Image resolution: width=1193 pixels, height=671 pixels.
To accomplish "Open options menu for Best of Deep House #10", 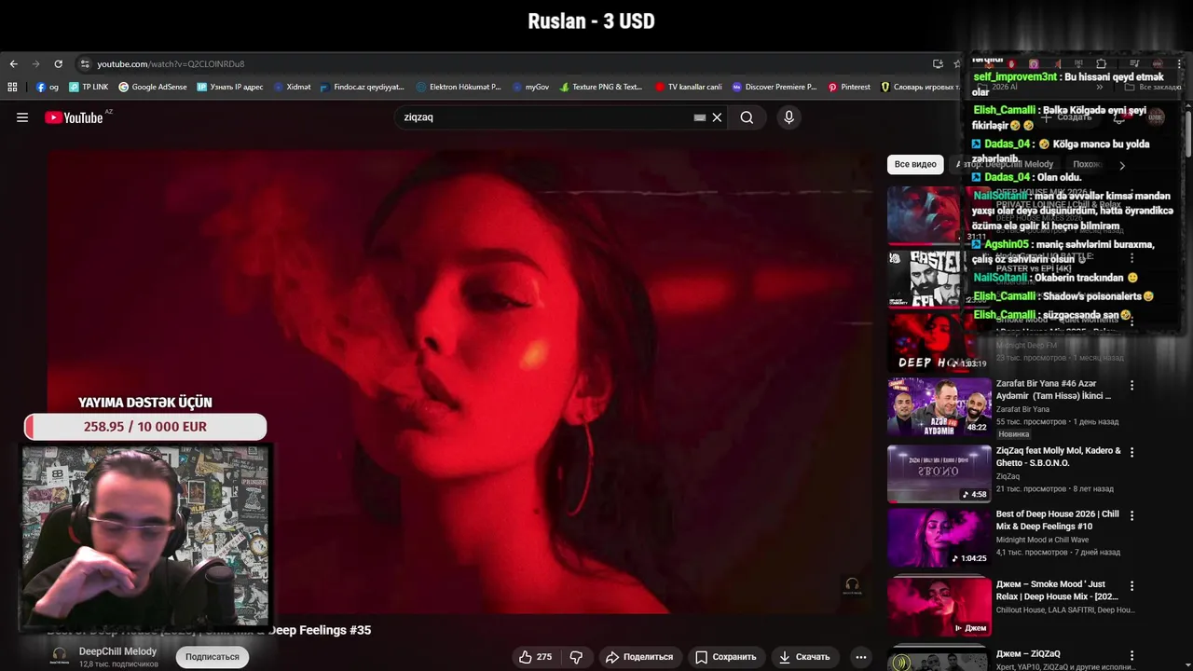I will point(1132,515).
